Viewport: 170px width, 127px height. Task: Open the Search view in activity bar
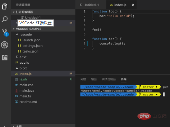click(x=5, y=19)
